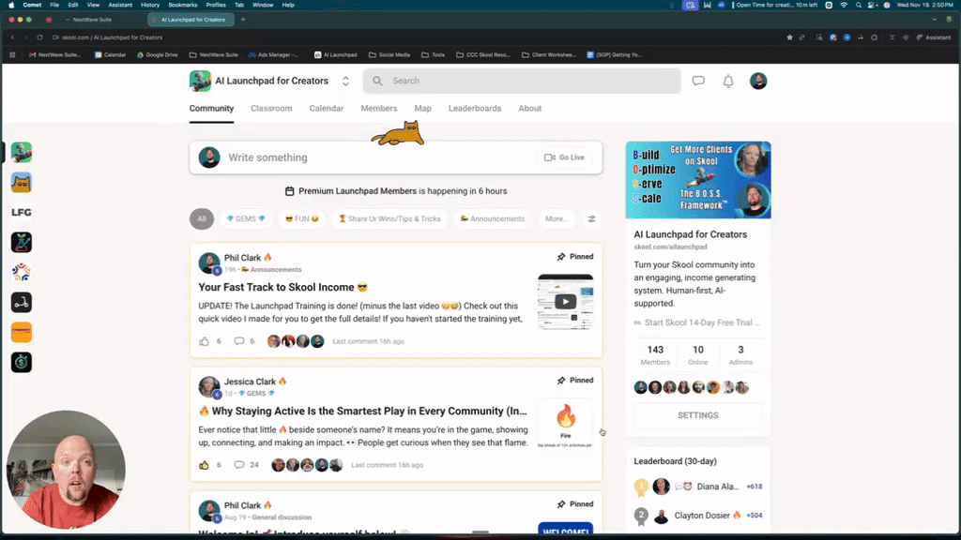Viewport: 961px width, 540px height.
Task: Open a new browser tab
Action: click(243, 20)
